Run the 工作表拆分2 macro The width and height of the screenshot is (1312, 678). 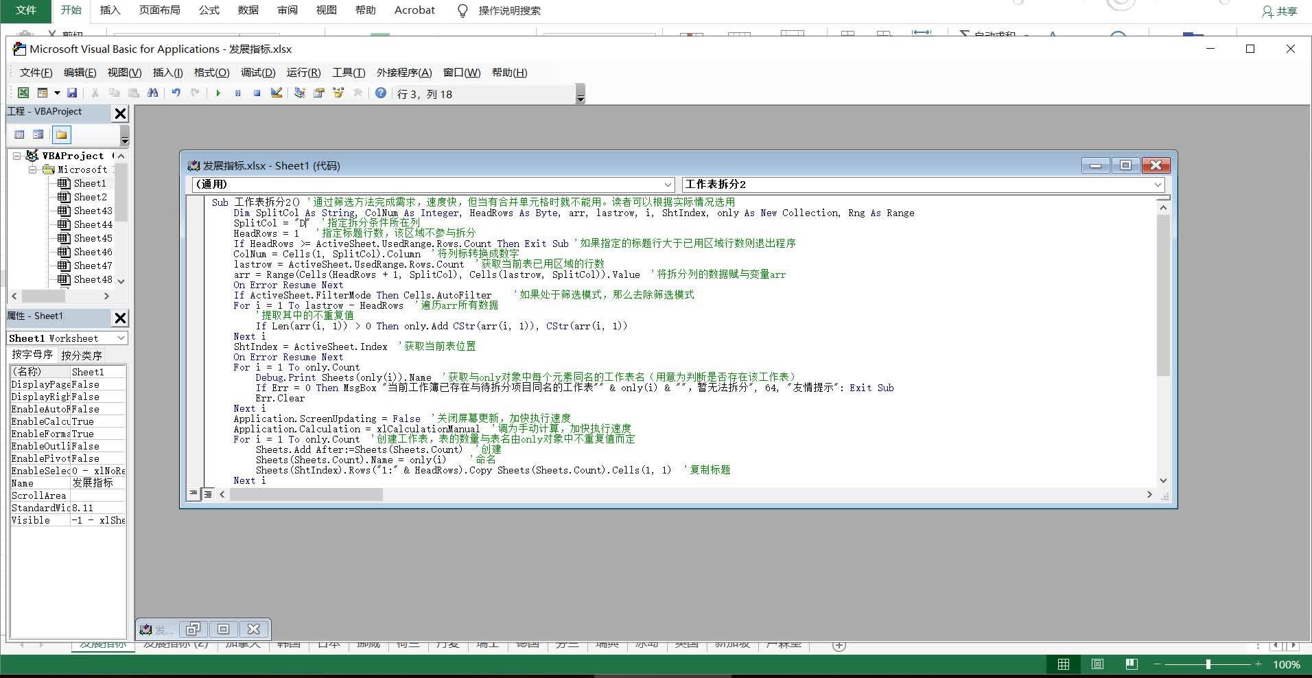point(218,93)
